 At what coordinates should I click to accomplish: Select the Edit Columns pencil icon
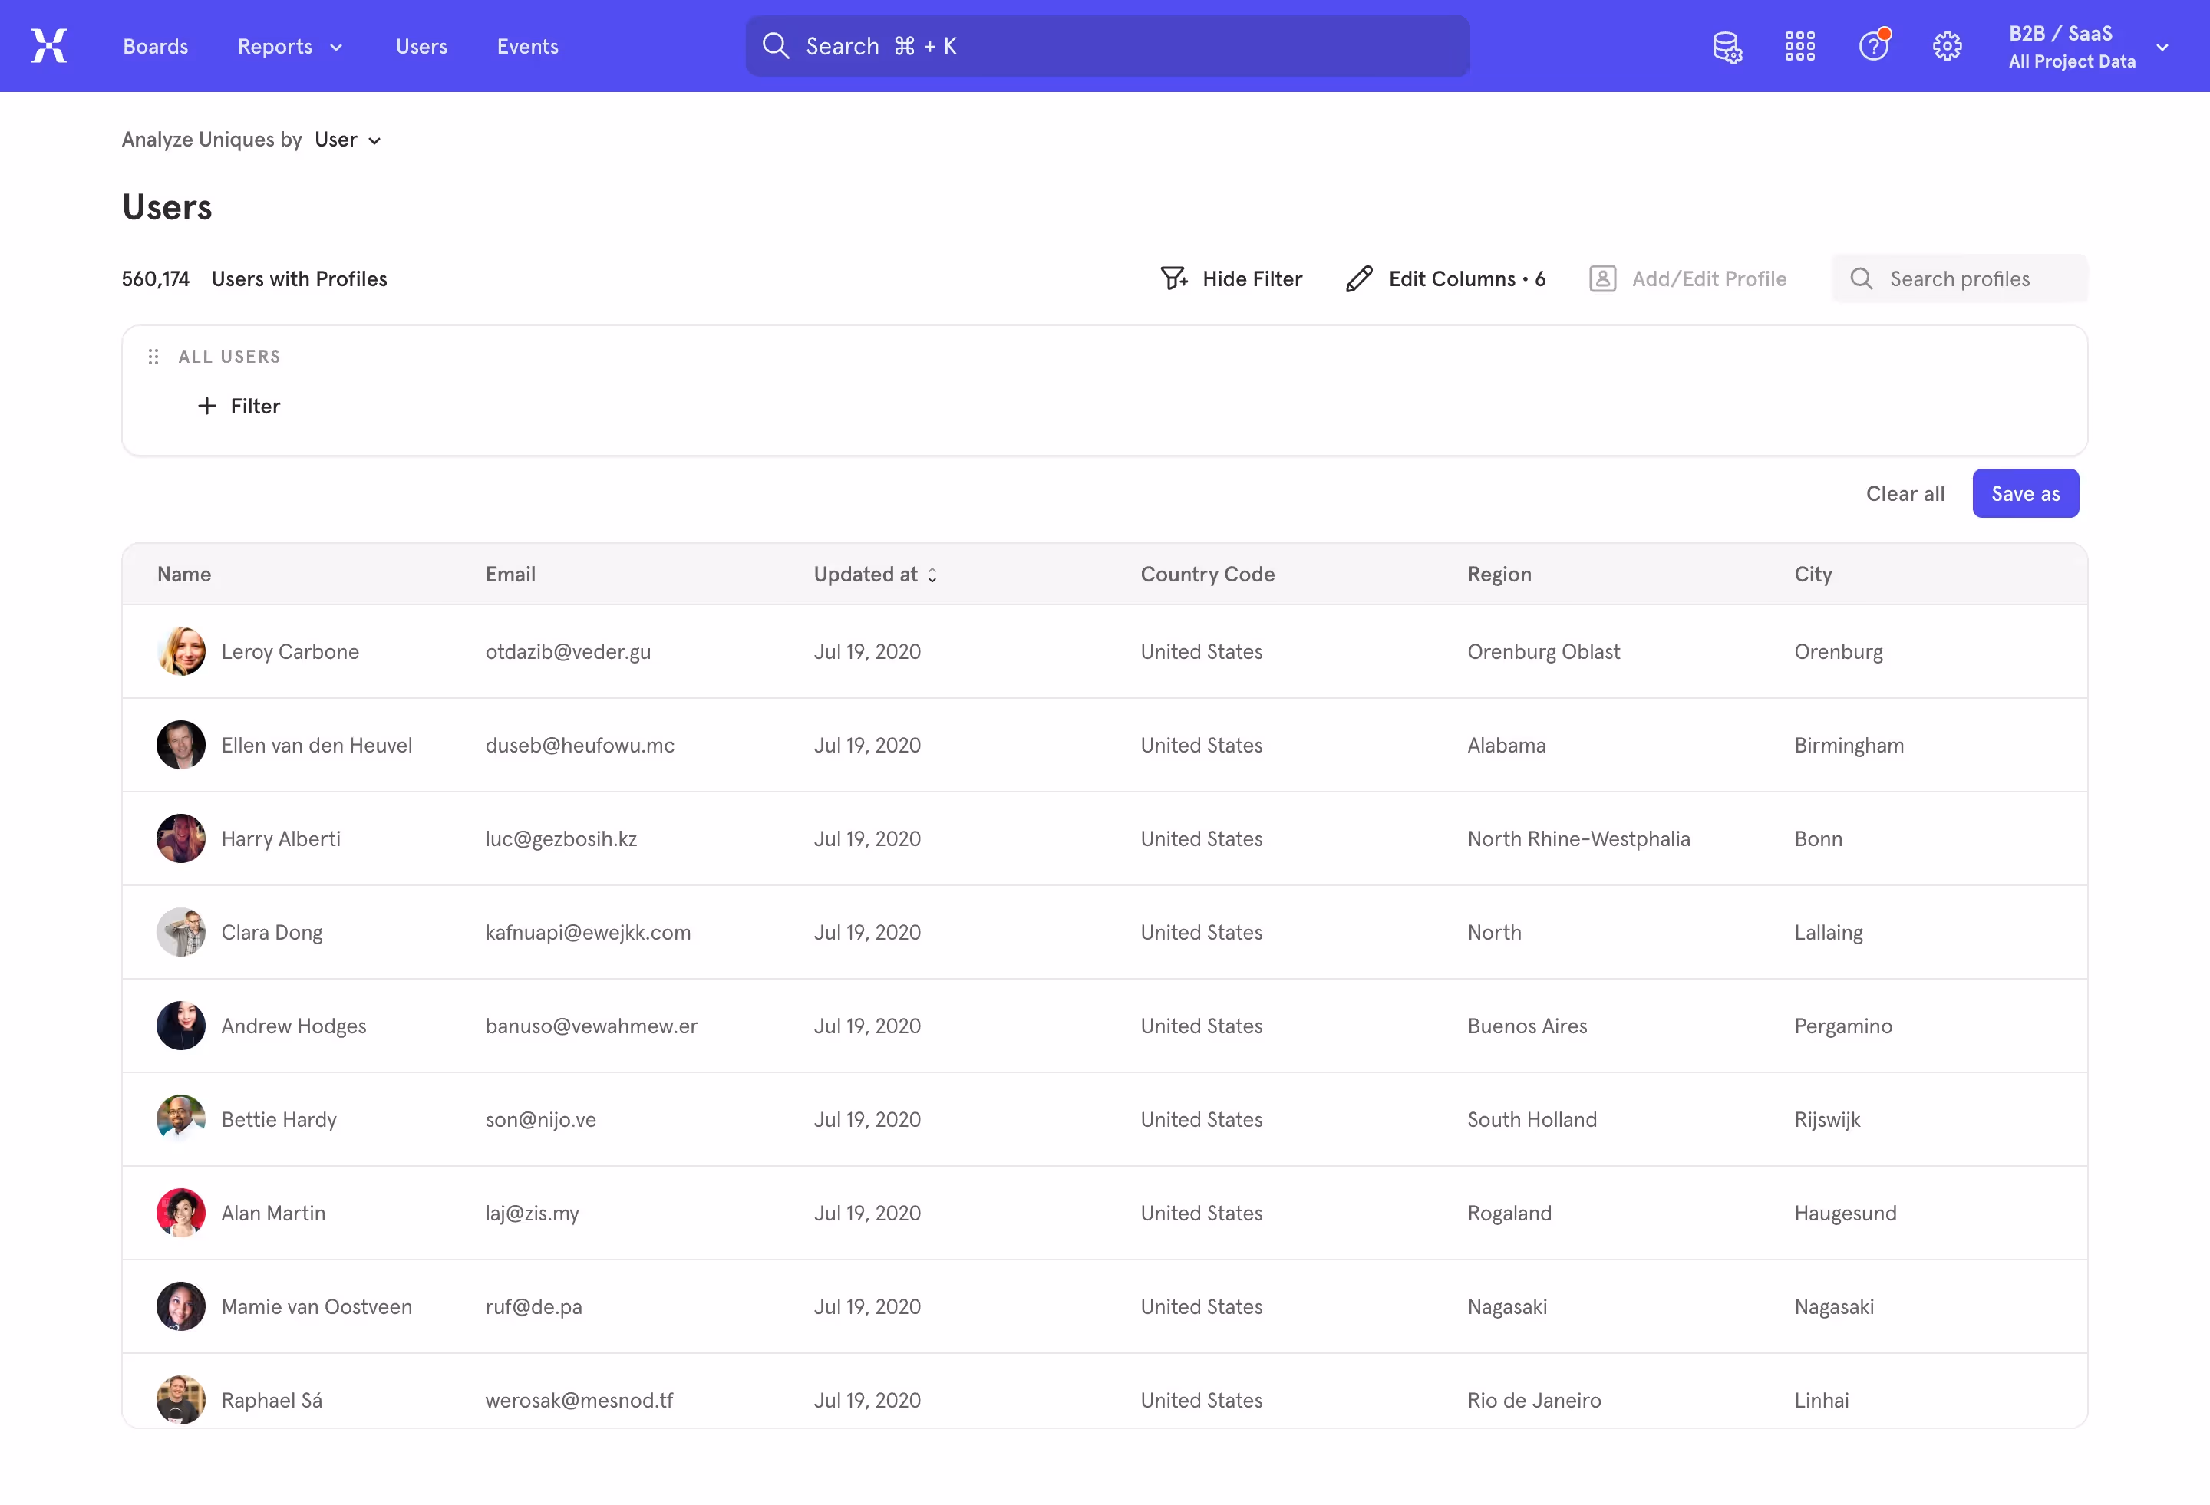click(x=1360, y=278)
